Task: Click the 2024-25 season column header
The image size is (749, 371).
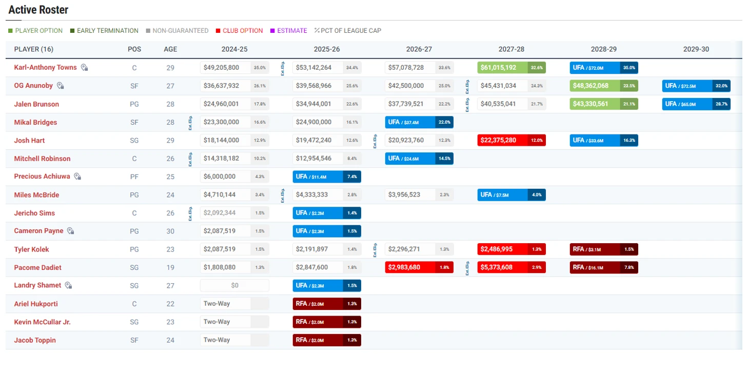Action: tap(234, 49)
